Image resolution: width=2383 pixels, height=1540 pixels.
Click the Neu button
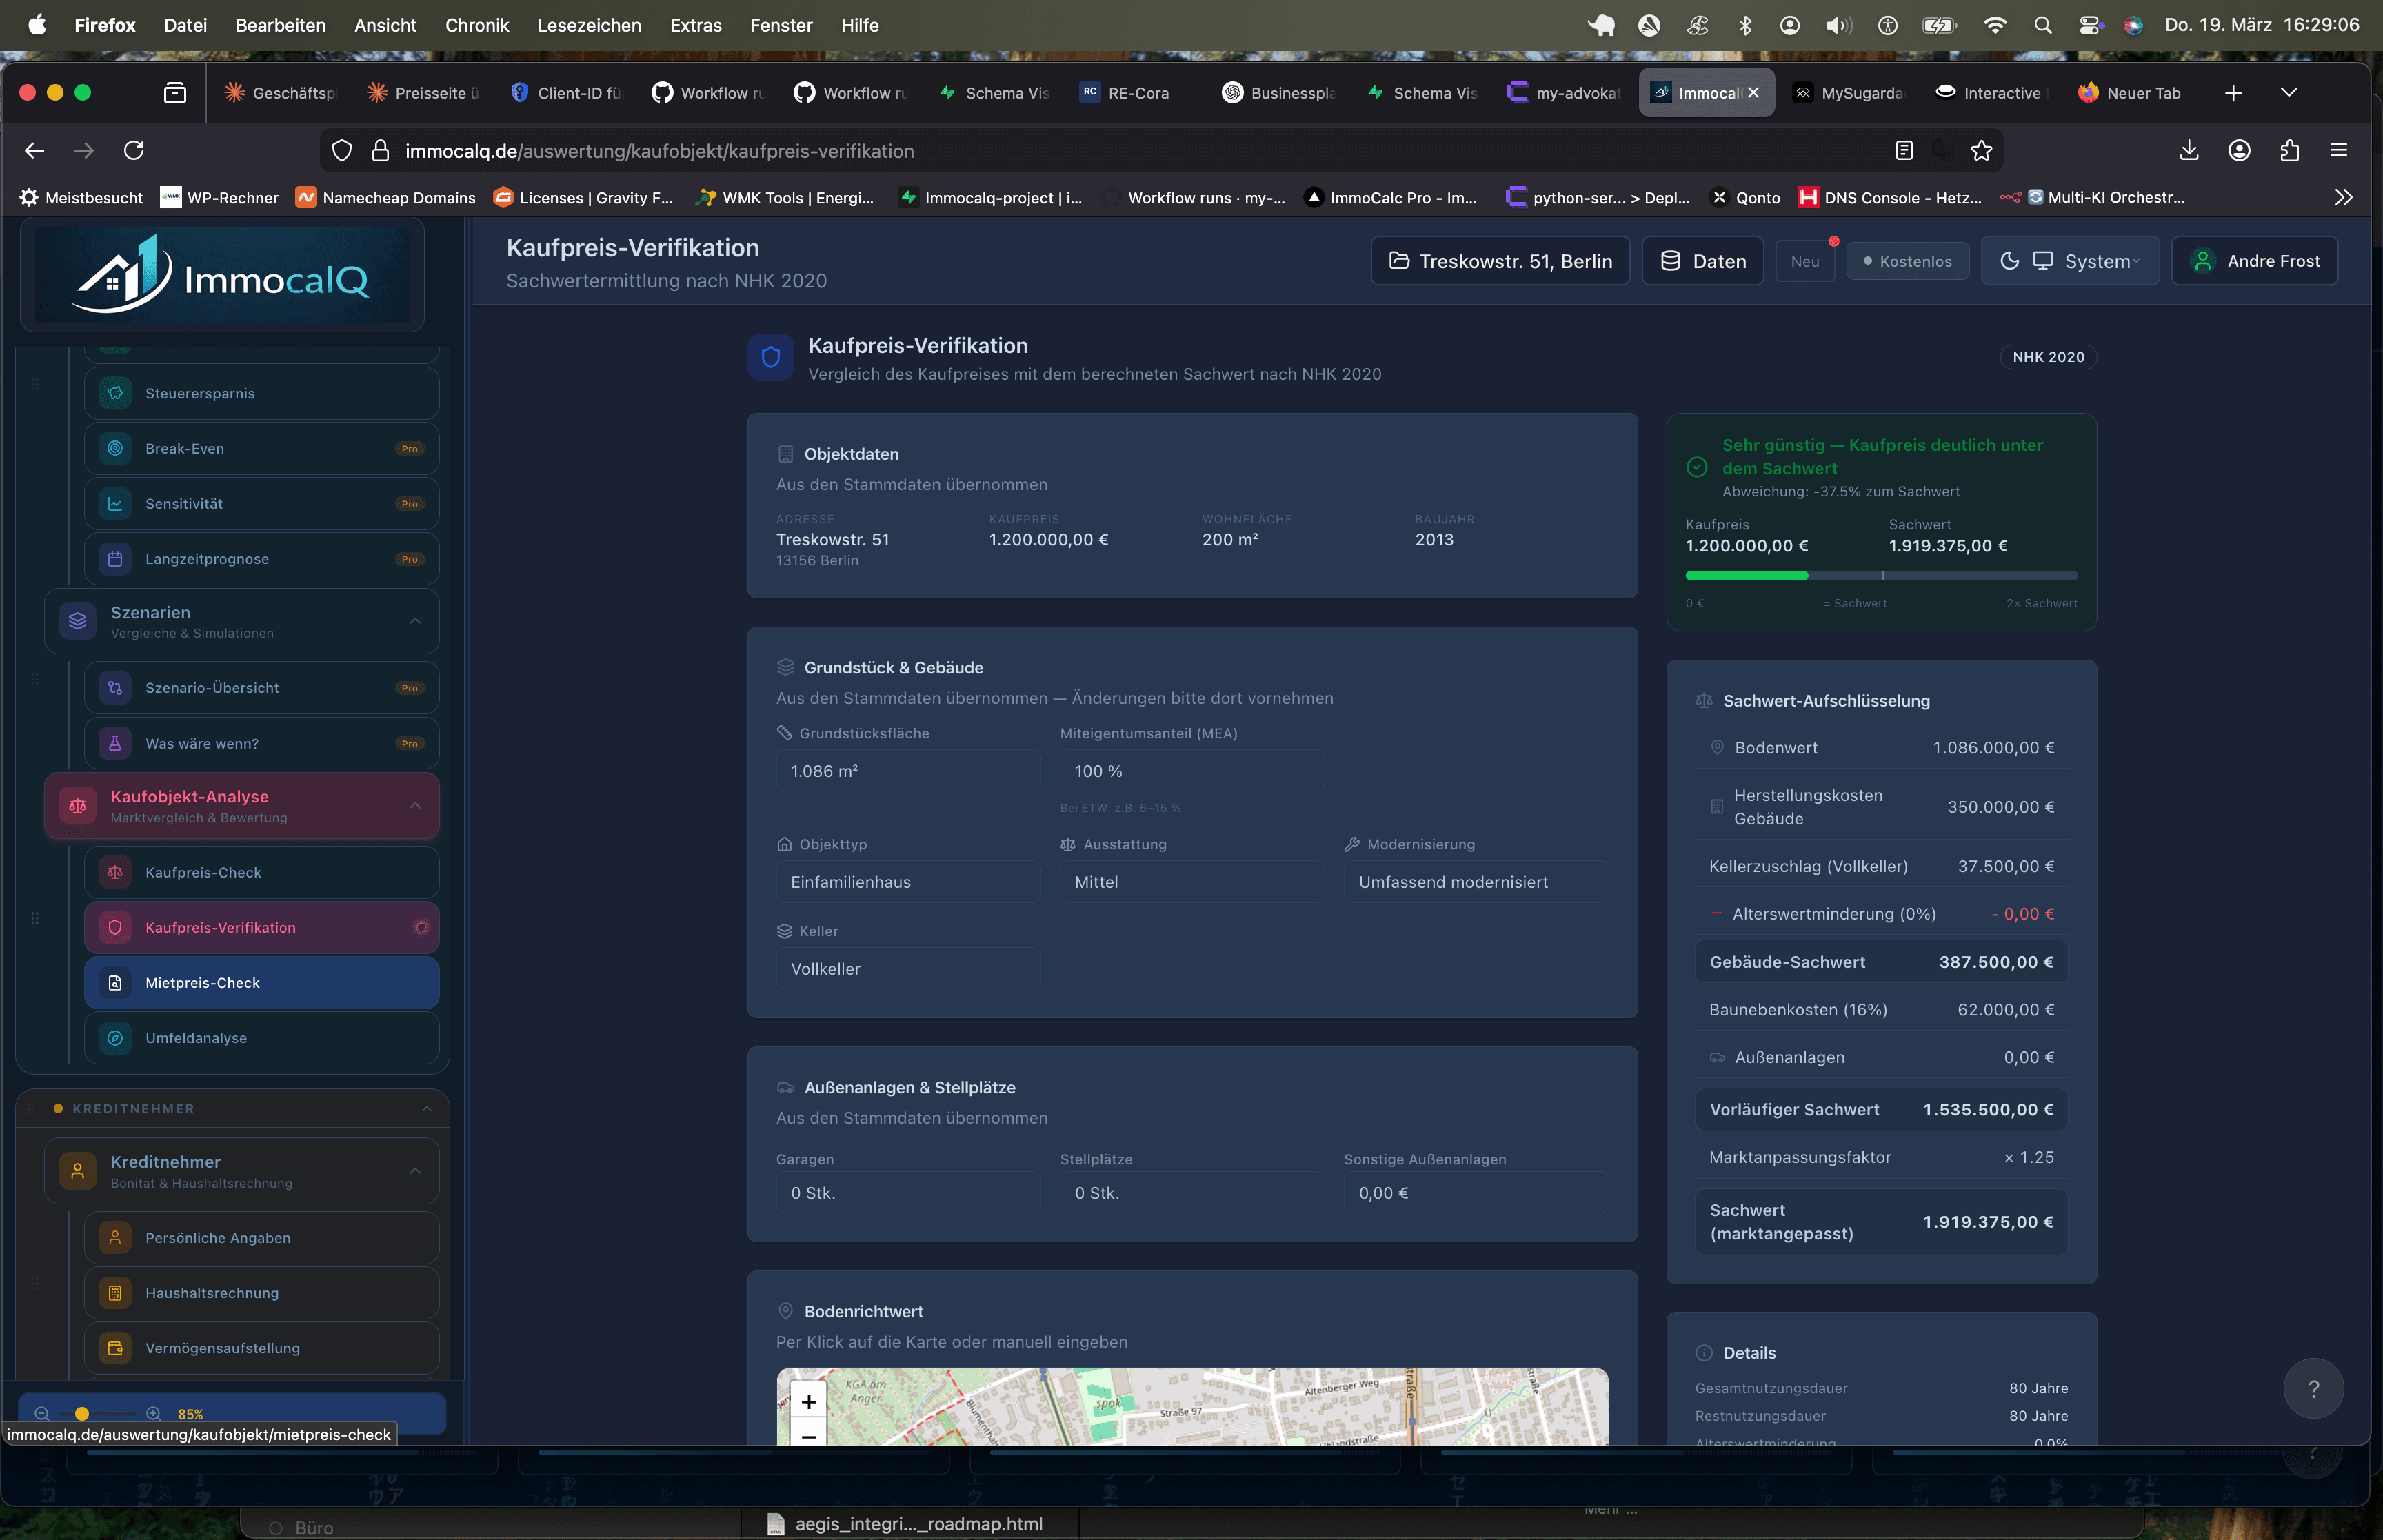click(1805, 261)
